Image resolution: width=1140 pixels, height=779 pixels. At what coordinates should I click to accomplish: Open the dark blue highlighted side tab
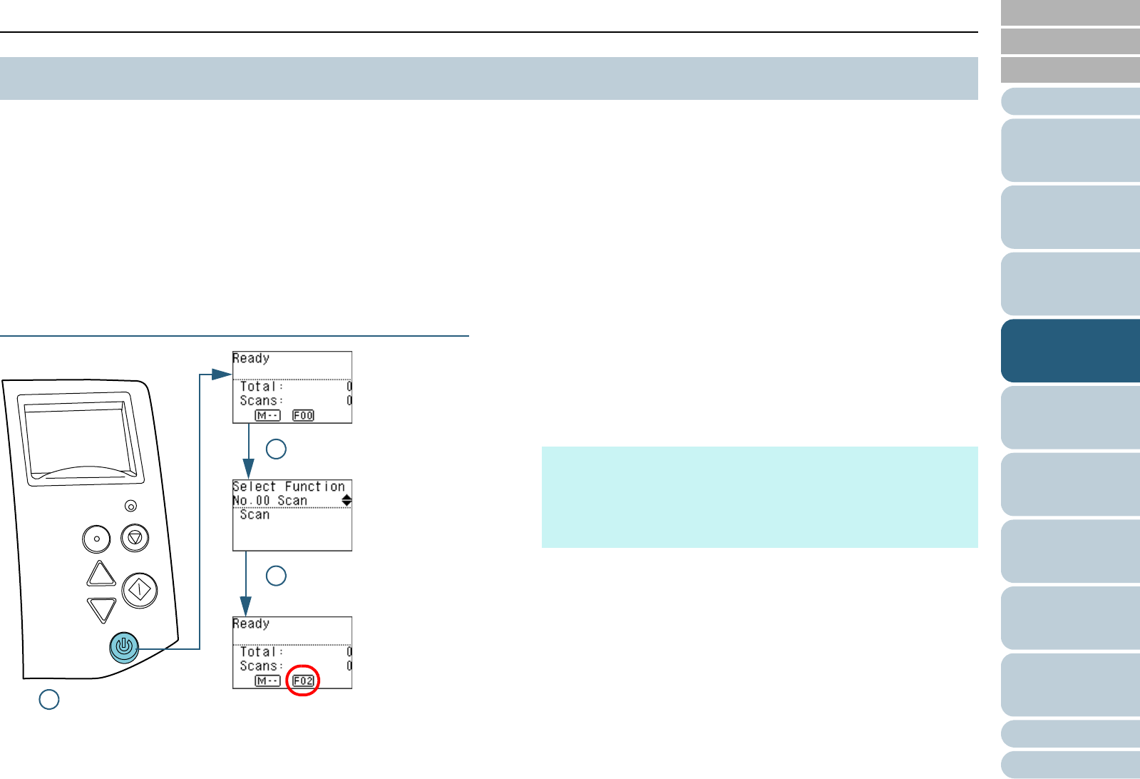[1070, 351]
